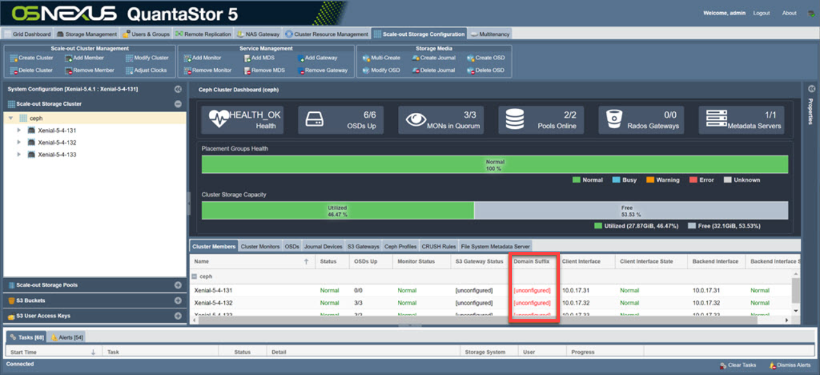Open the Cluster Resource Management tab
Screen dimensions: 820x375
point(327,34)
